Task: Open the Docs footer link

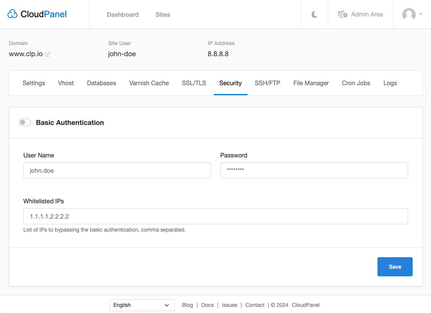Action: (207, 305)
